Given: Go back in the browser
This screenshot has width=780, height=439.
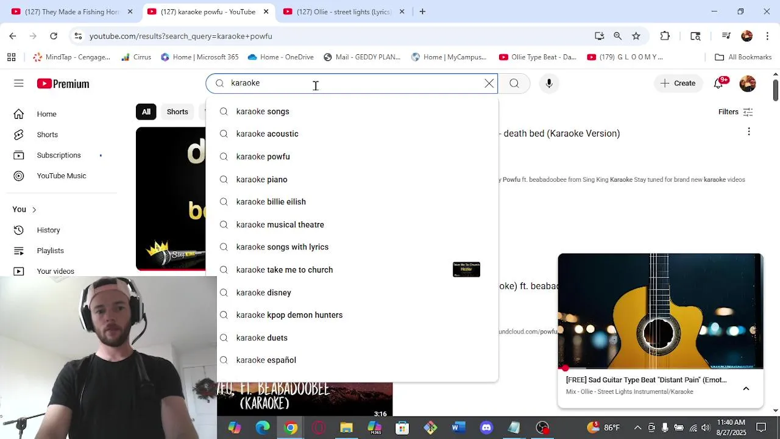Looking at the screenshot, I should (13, 36).
